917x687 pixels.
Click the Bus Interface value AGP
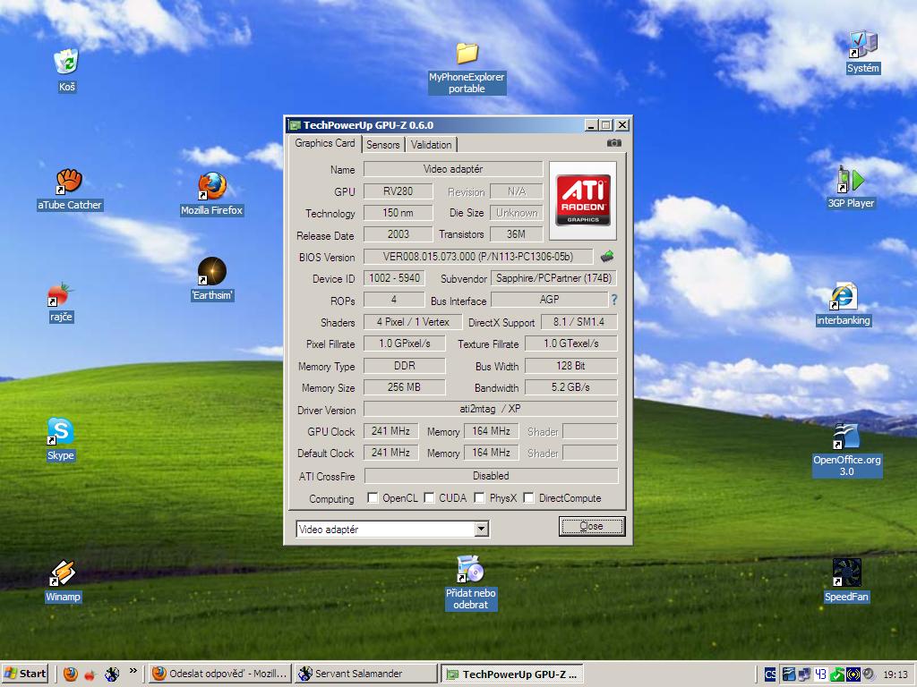pos(549,300)
